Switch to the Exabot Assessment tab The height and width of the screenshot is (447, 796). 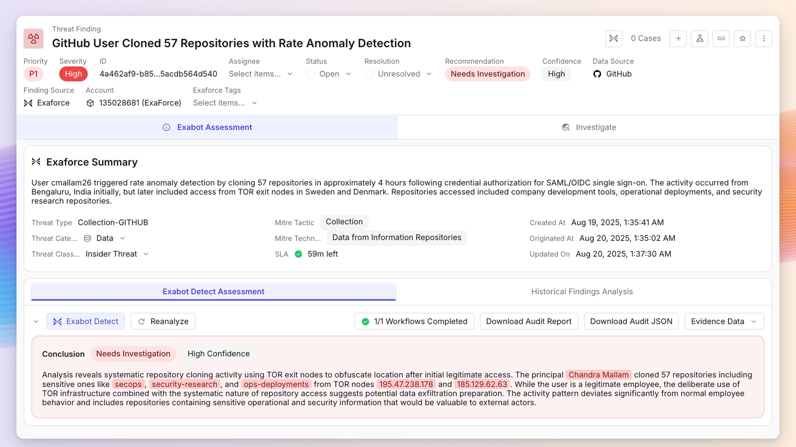coord(207,128)
